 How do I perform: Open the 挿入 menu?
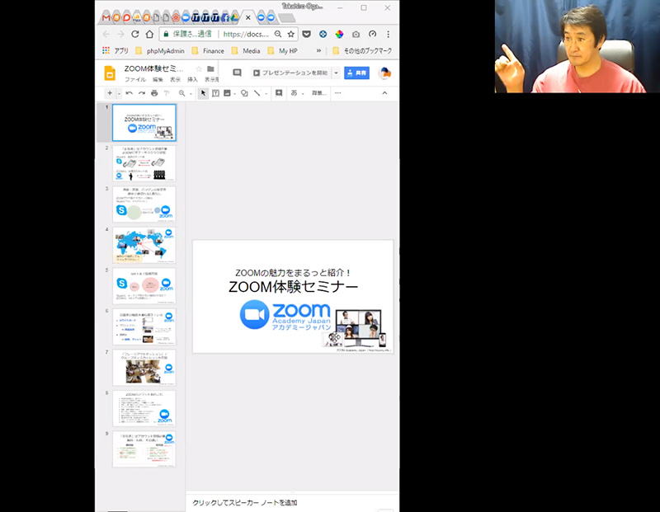click(x=192, y=79)
